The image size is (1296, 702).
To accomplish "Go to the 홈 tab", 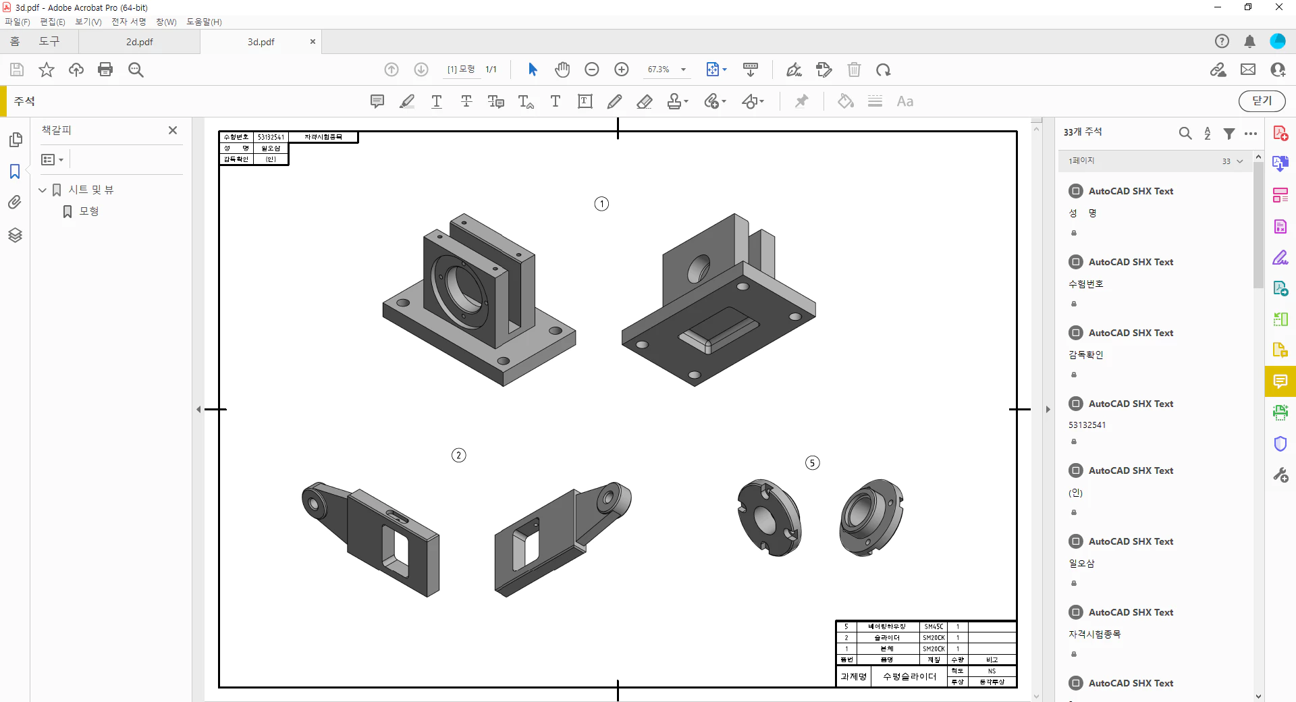I will click(15, 42).
